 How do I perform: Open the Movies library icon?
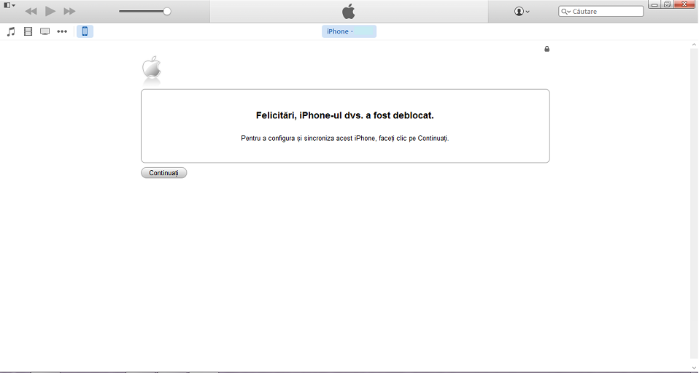[28, 31]
